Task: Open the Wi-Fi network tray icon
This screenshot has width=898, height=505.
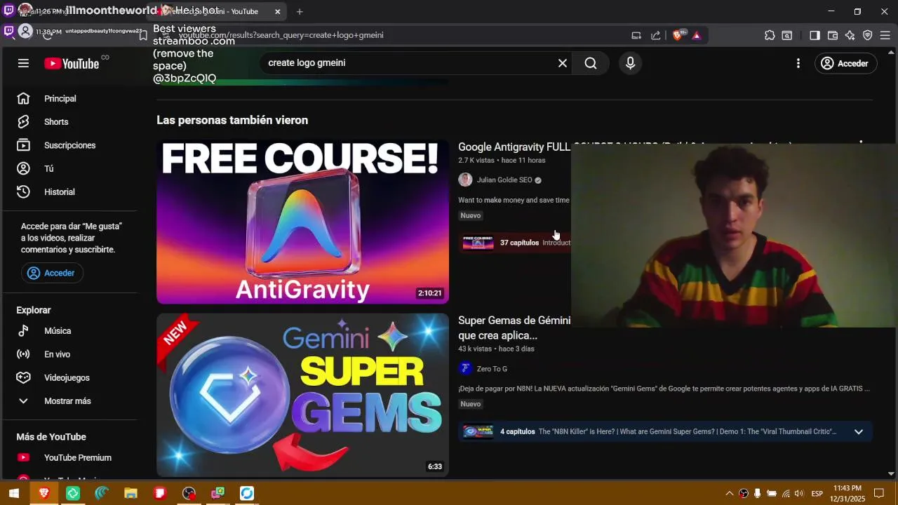Action: 786,493
